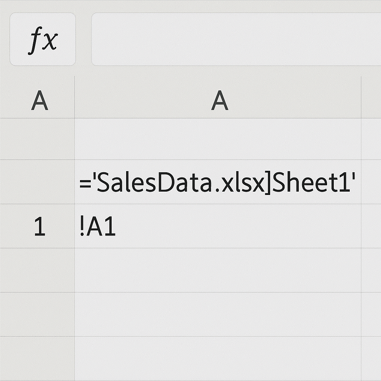Select the bottom-most blank row header
The image size is (381, 381).
click(x=37, y=358)
